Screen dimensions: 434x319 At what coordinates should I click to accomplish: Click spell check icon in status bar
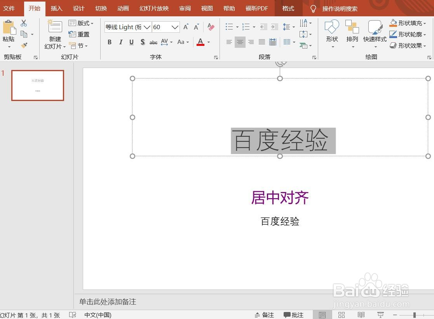[73, 315]
